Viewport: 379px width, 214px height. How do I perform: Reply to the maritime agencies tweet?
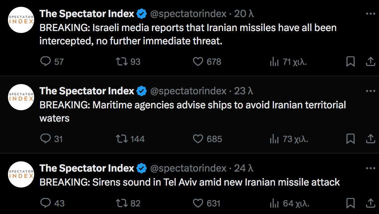(x=46, y=139)
